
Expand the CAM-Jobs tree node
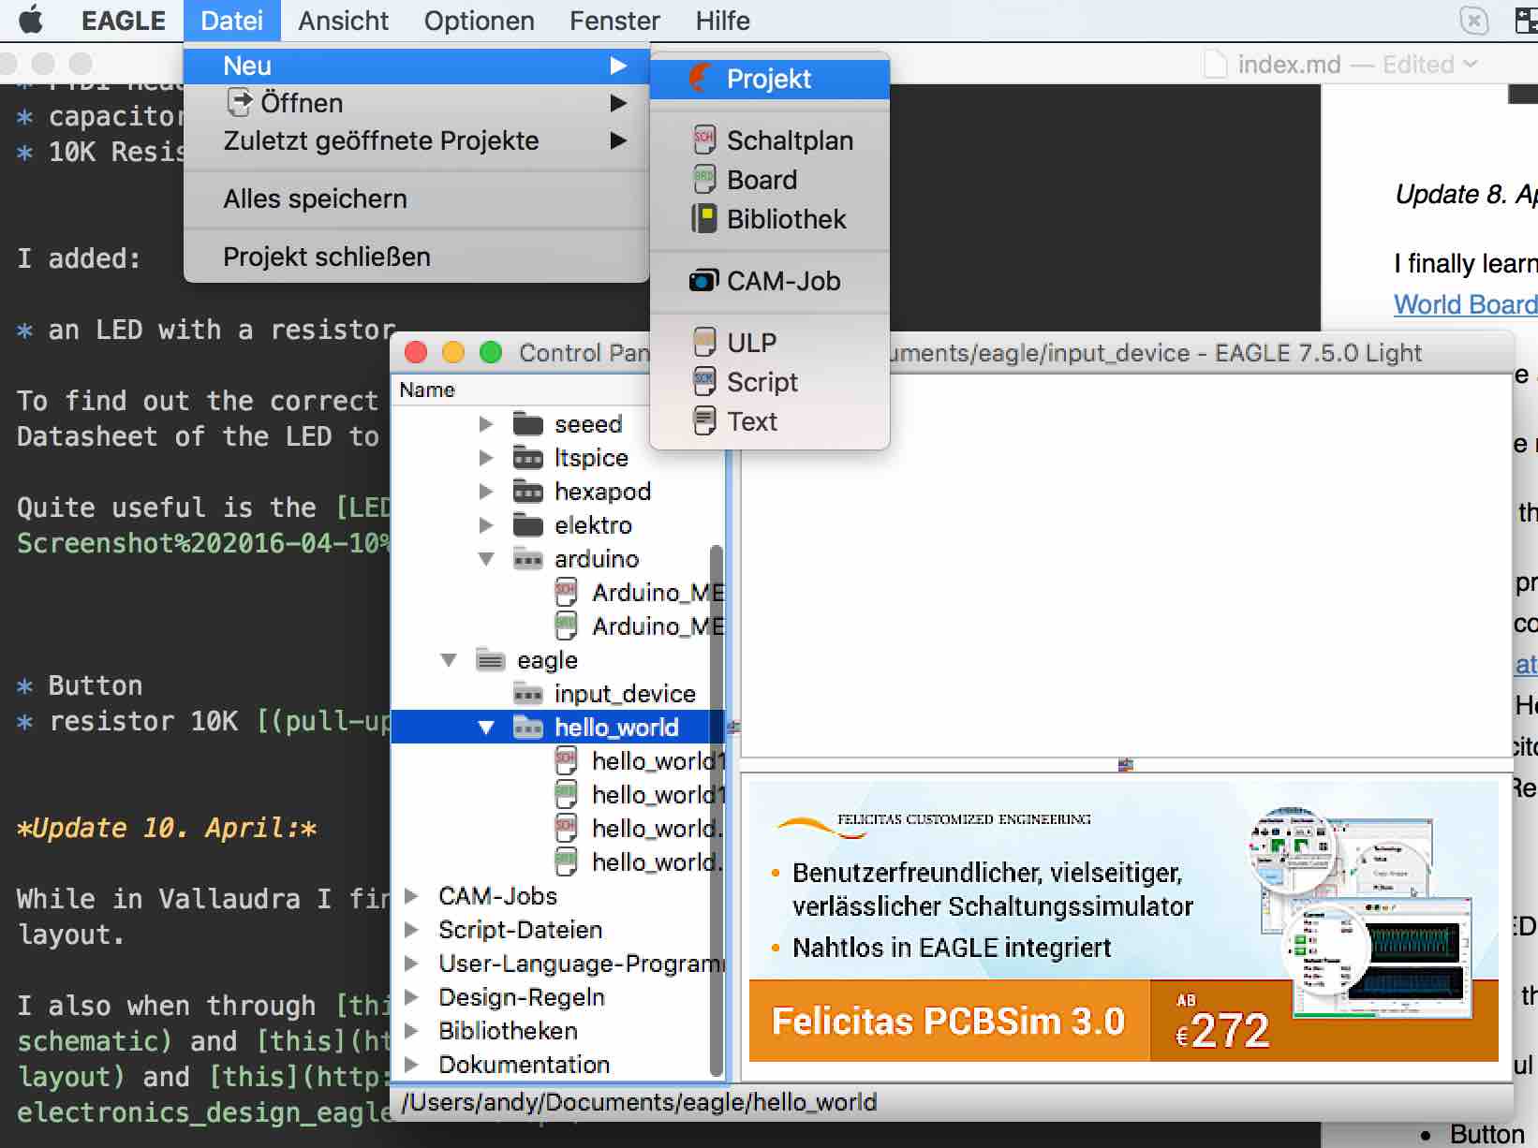coord(411,896)
